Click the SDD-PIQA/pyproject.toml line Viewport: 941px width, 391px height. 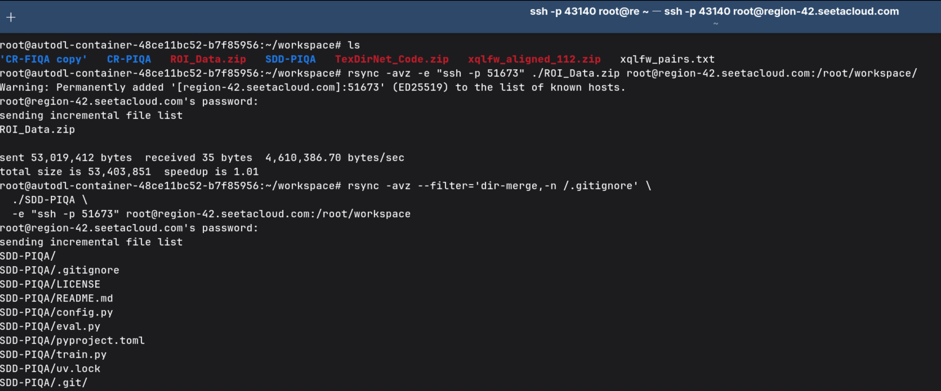point(72,340)
